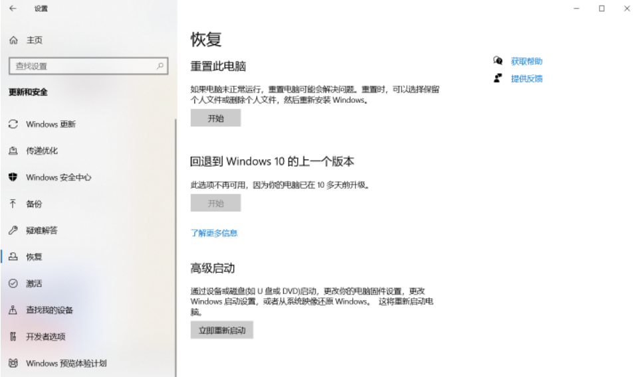638x377 pixels.
Task: Open the 获取帮助 link
Action: [x=526, y=61]
